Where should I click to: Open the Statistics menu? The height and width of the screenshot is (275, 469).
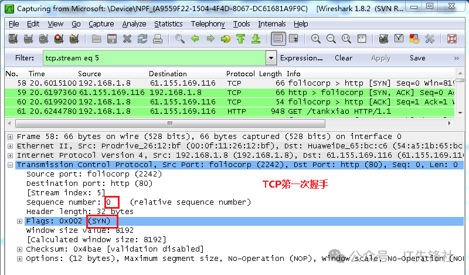[168, 24]
